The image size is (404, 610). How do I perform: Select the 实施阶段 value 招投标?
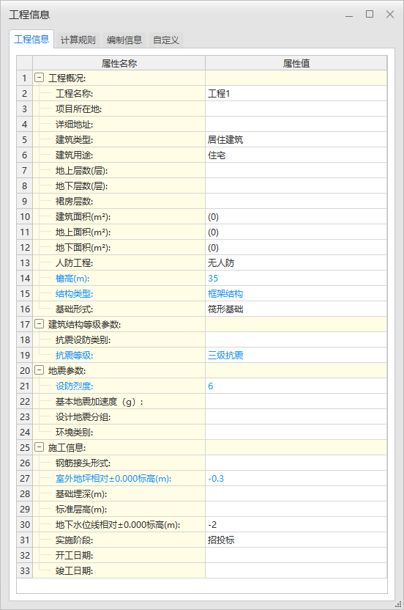click(296, 540)
